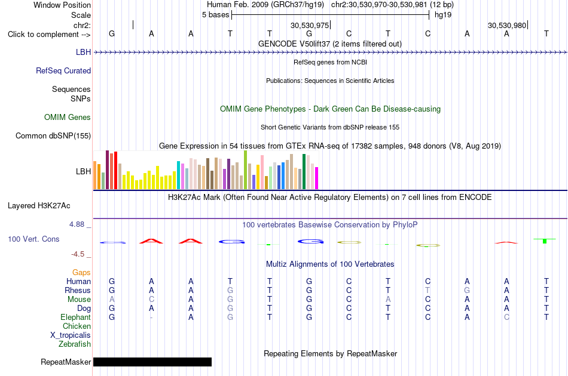Select the X_tropicalis alignment row label
Image resolution: width=568 pixels, height=376 pixels.
click(71, 335)
